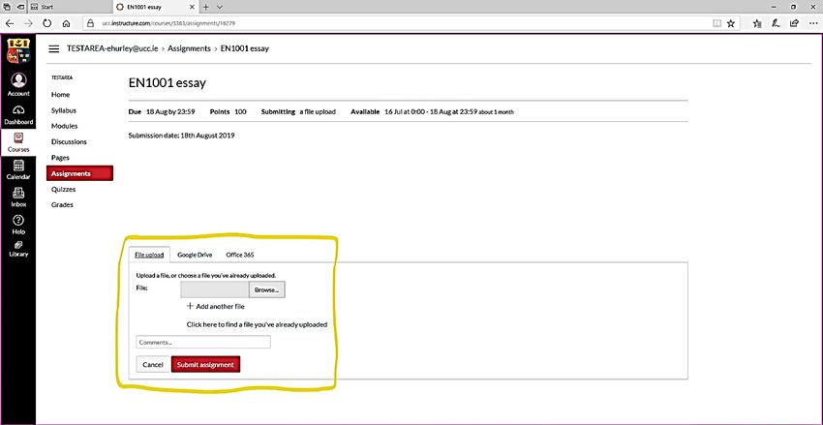This screenshot has width=823, height=425.
Task: Open the Account menu in the sidebar
Action: (17, 83)
